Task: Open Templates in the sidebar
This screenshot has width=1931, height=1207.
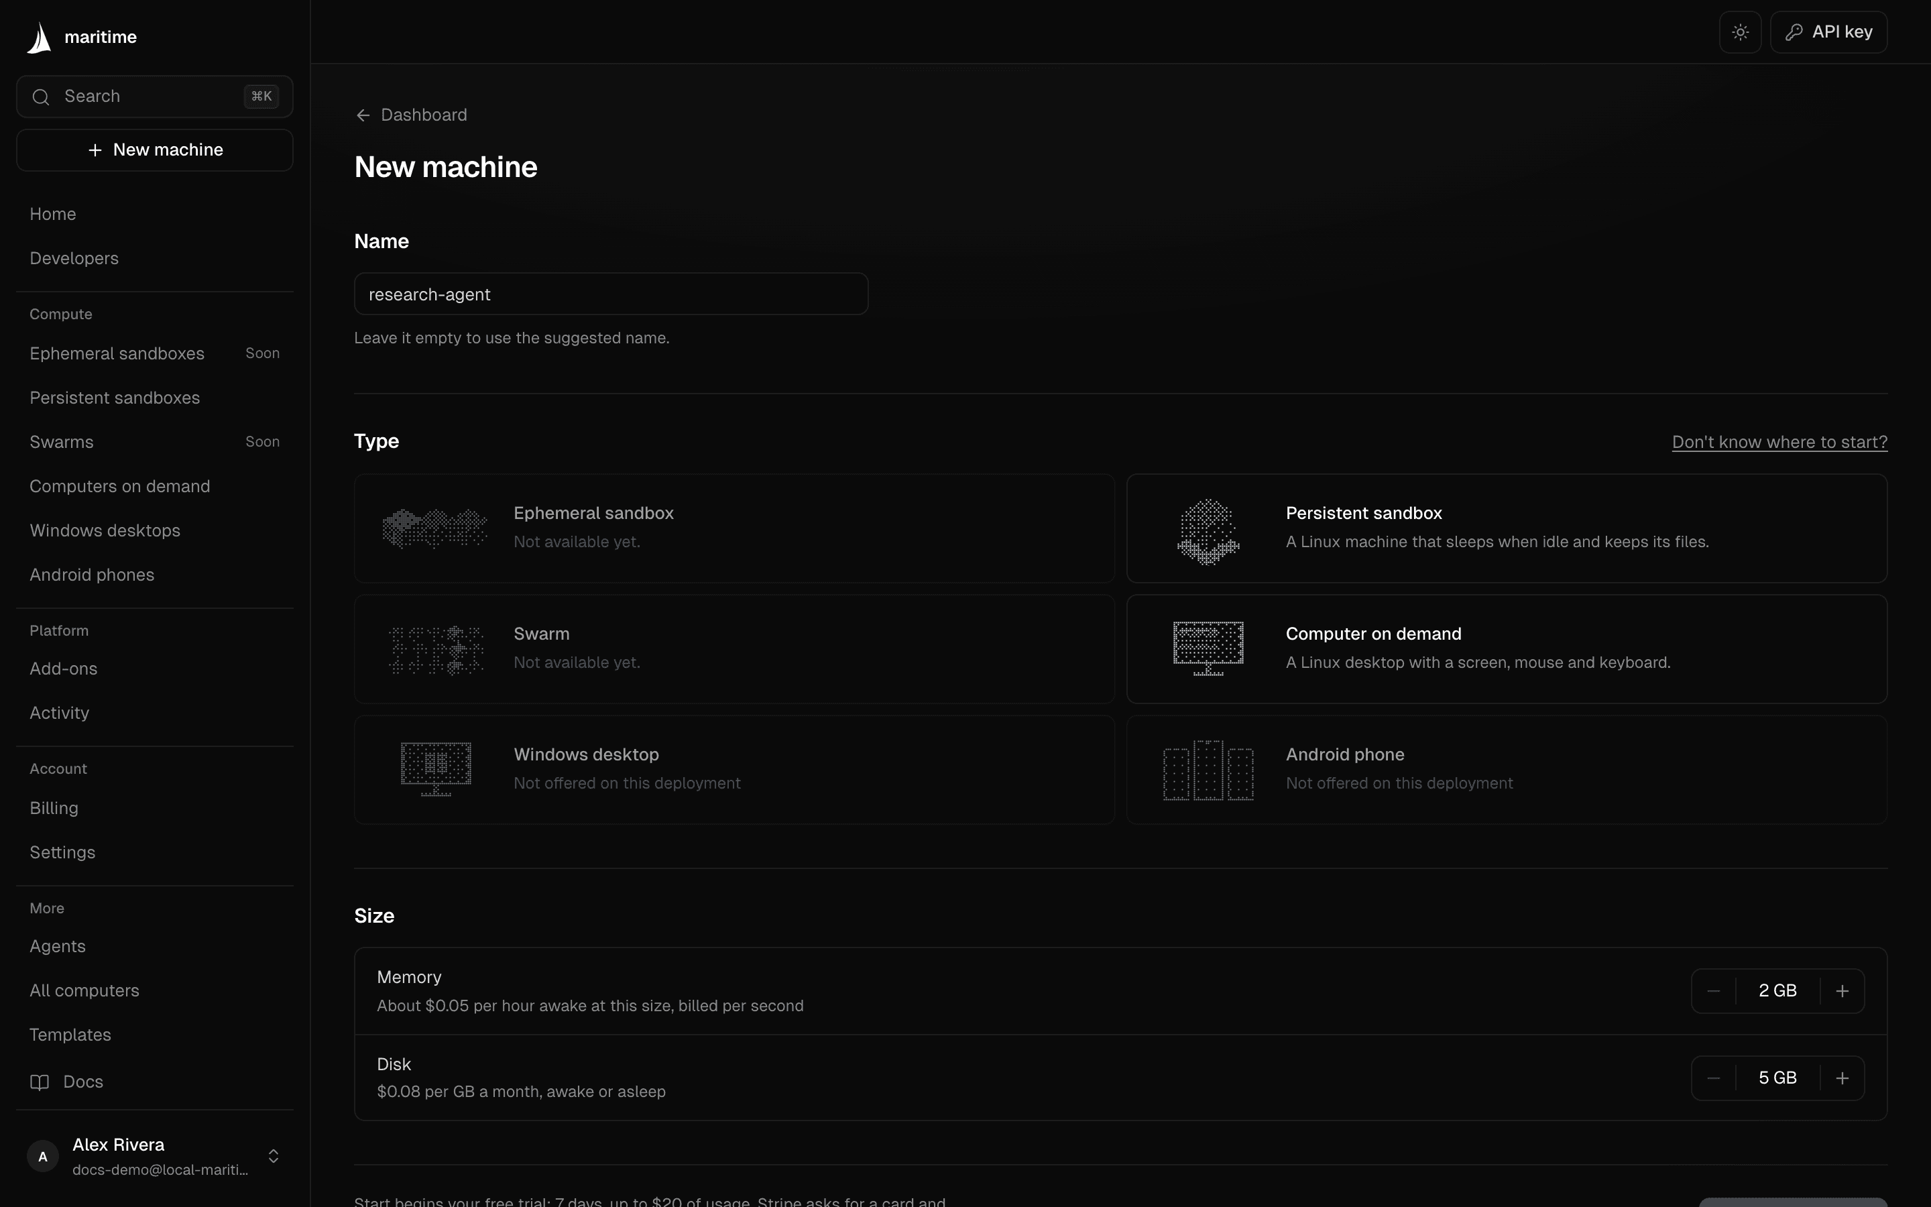Action: click(x=155, y=1035)
